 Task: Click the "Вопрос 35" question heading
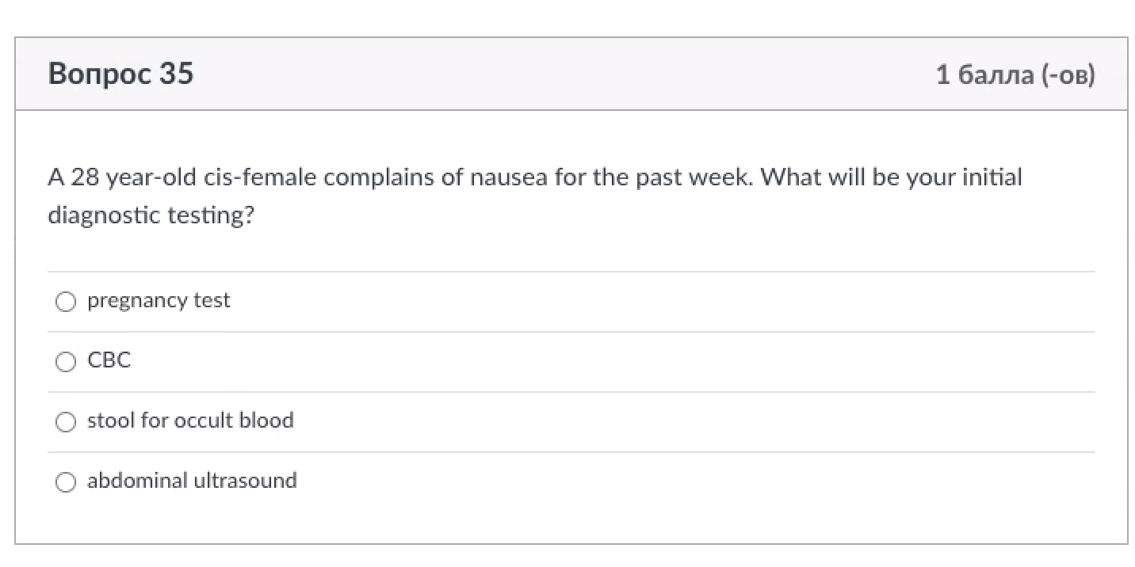(x=120, y=74)
